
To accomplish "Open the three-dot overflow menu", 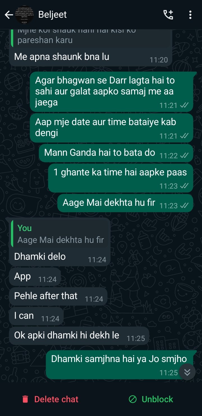I will point(190,15).
